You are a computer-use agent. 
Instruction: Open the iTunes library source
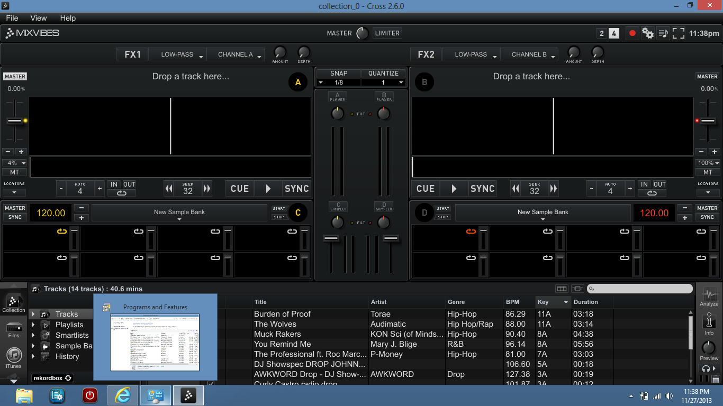[x=14, y=358]
